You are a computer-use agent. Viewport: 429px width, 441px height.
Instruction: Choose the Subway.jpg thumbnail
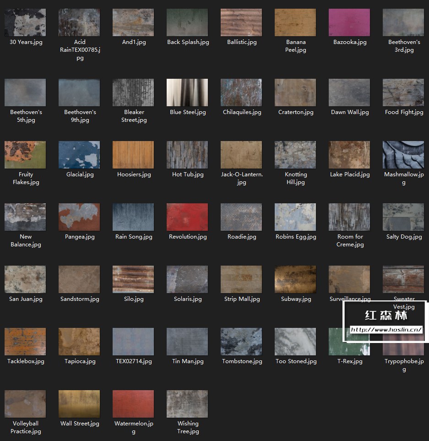(x=295, y=279)
